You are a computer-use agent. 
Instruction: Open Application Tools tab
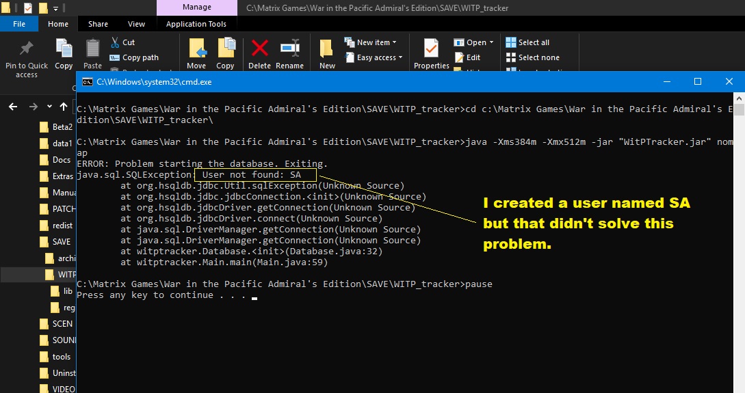pos(196,24)
